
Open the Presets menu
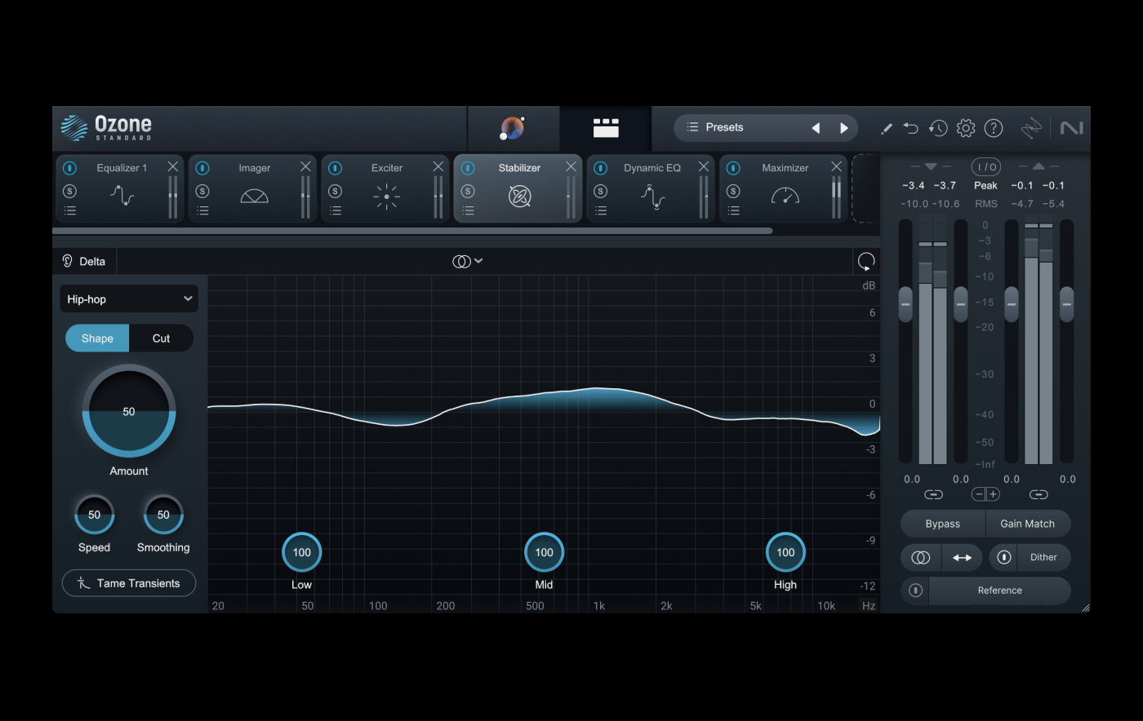point(715,127)
